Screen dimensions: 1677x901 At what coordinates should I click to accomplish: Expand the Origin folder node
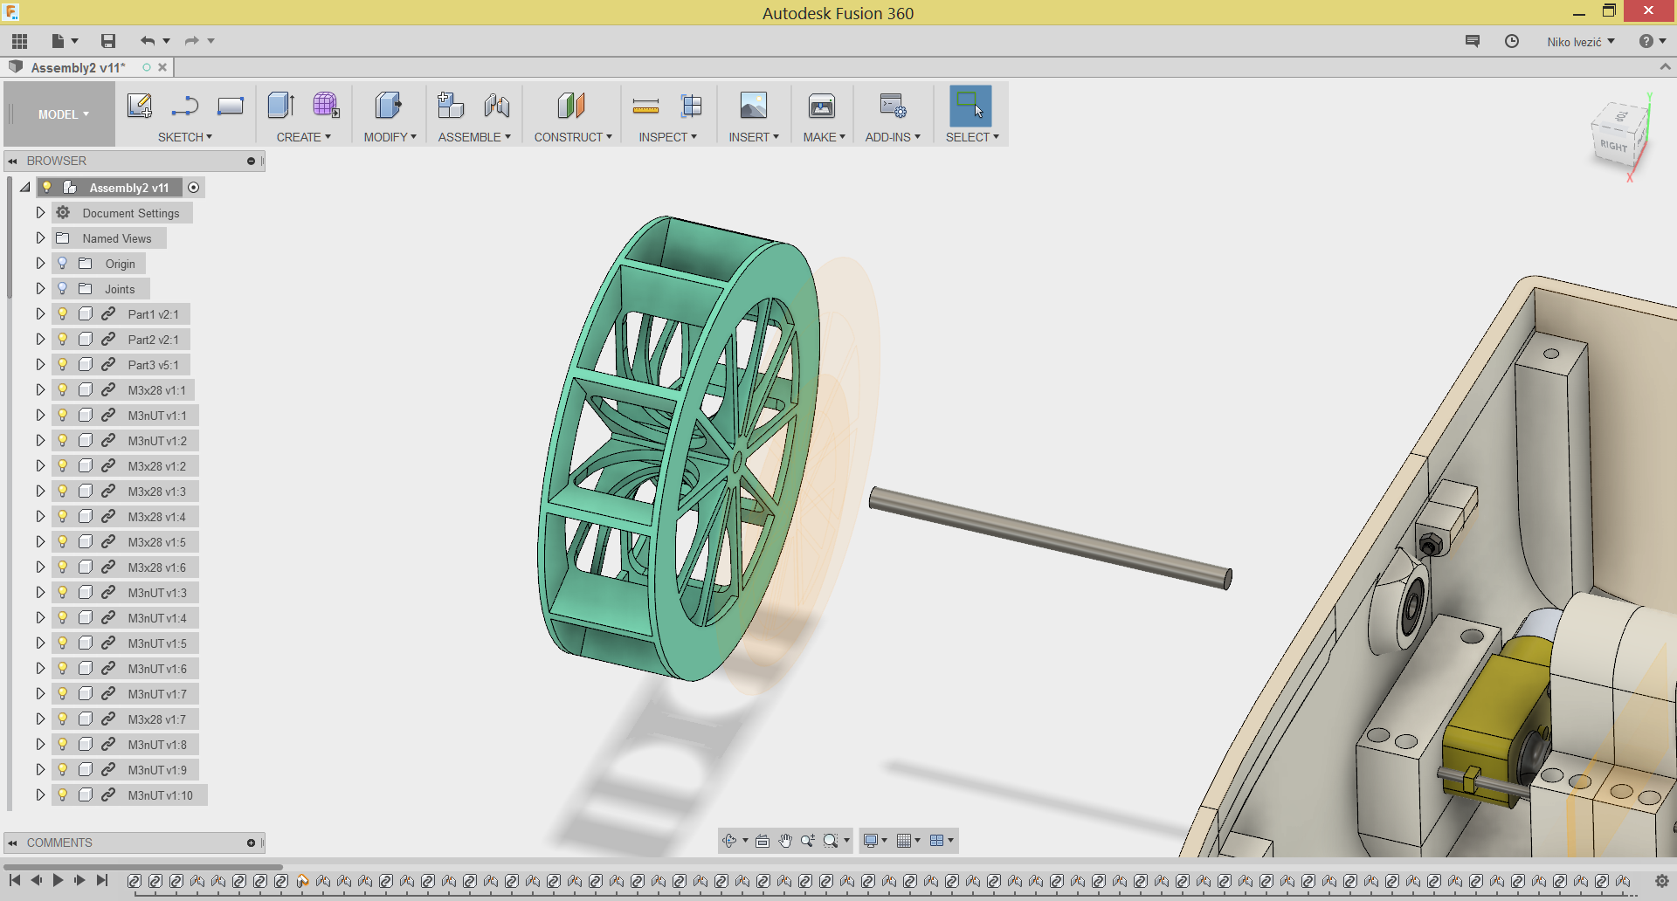40,263
